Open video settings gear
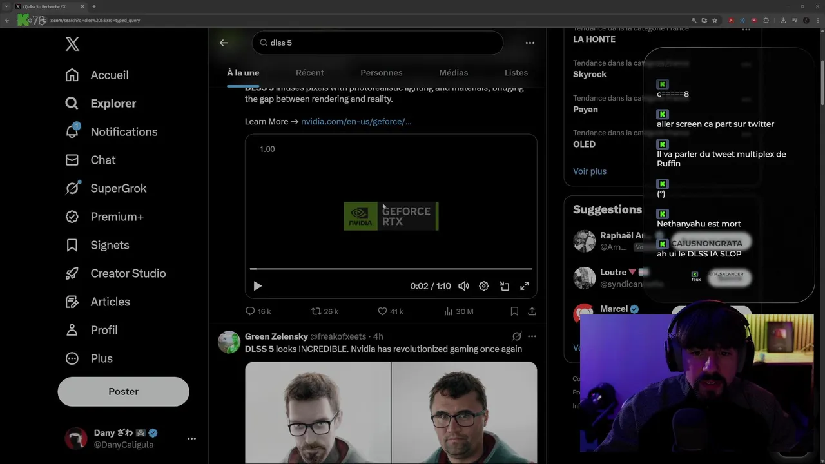The image size is (825, 464). 484,286
